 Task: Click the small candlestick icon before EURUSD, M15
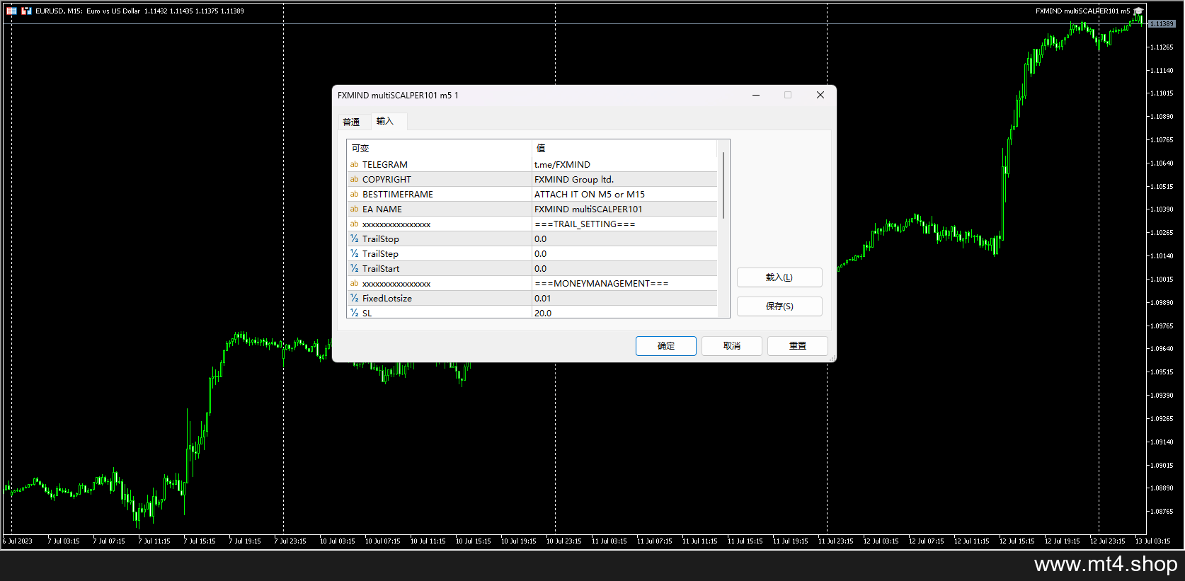[x=26, y=11]
